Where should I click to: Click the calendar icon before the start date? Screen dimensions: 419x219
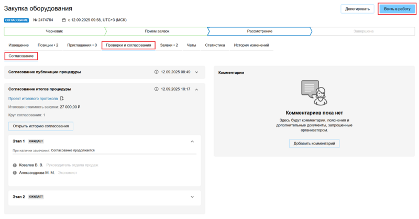pos(64,20)
